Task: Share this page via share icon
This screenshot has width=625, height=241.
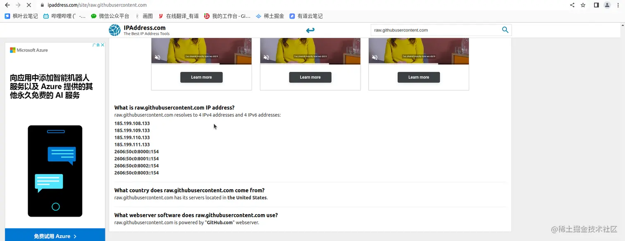Action: [x=572, y=5]
